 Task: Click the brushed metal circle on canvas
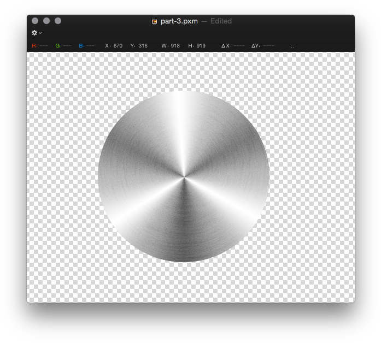(x=184, y=176)
